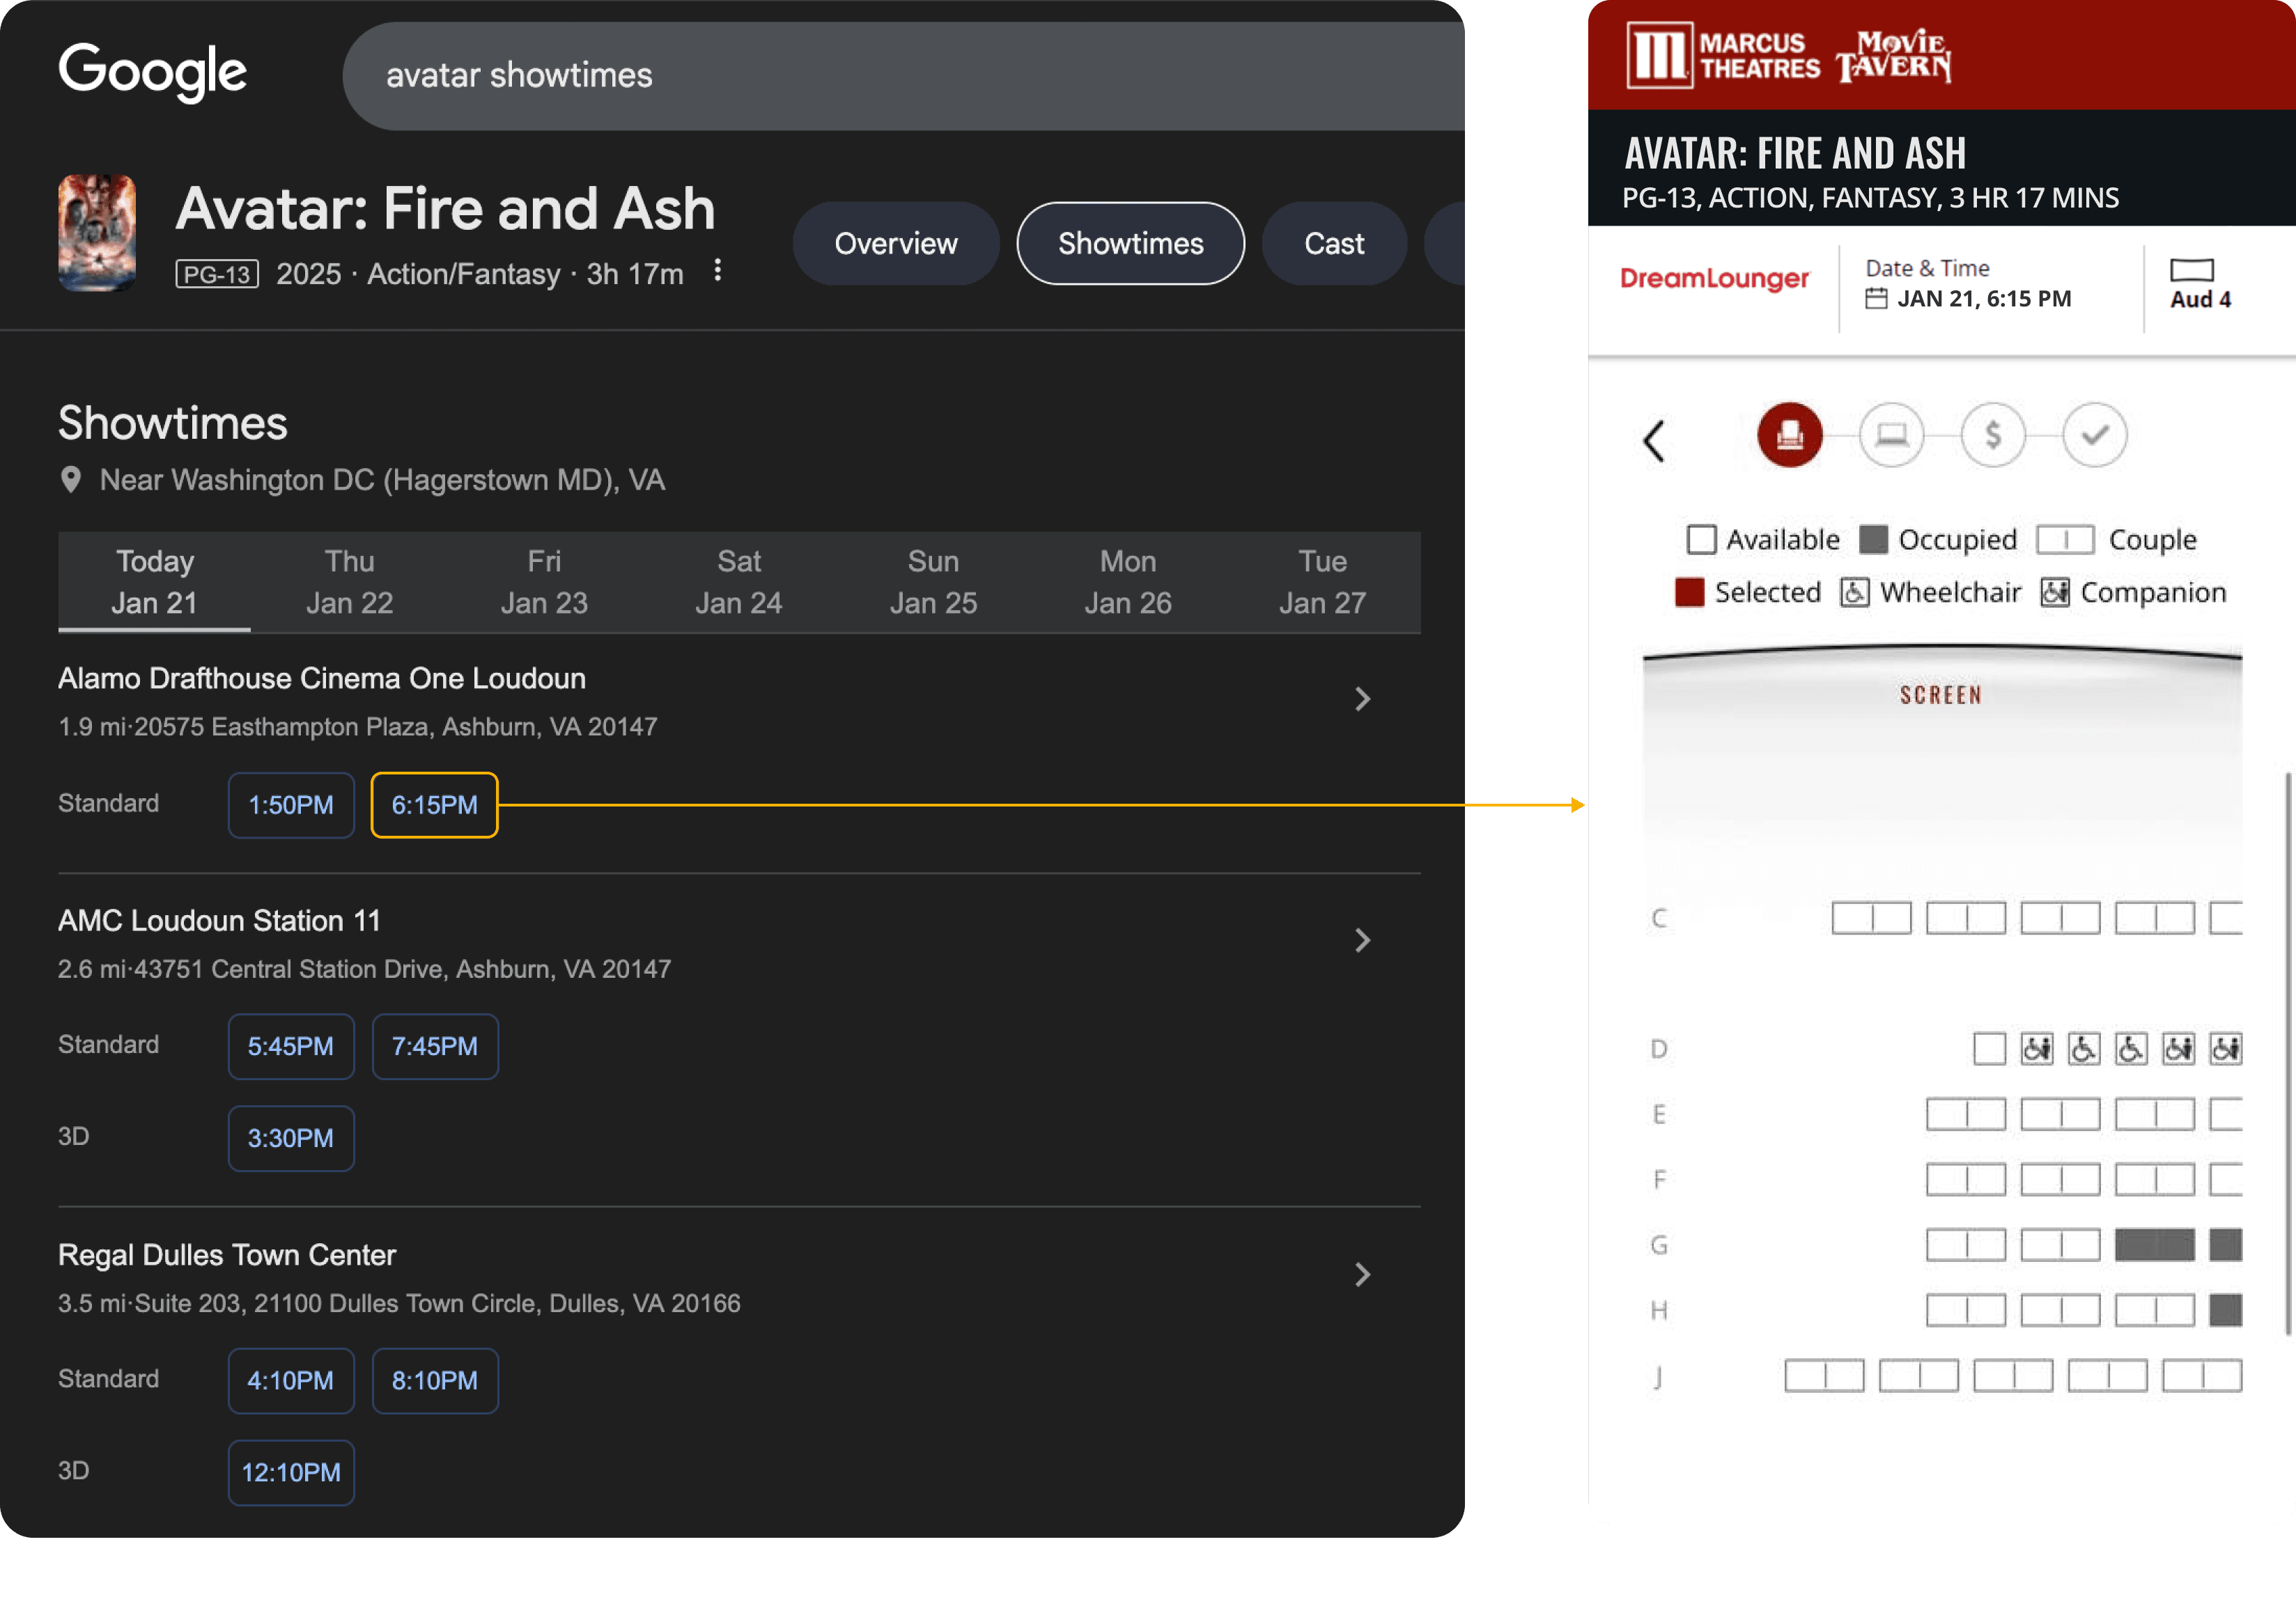Click the Marcus Theatres logo
Viewport: 2296px width, 1613px height.
pos(1723,56)
